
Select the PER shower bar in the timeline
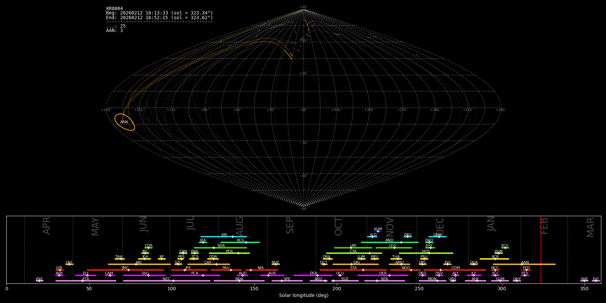[x=229, y=253]
